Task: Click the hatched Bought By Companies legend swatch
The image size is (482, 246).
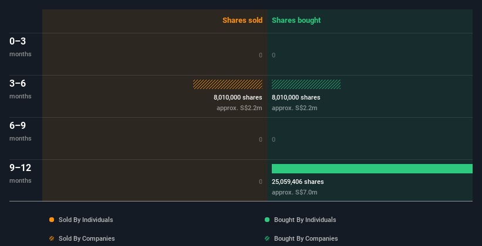Action: (267, 238)
